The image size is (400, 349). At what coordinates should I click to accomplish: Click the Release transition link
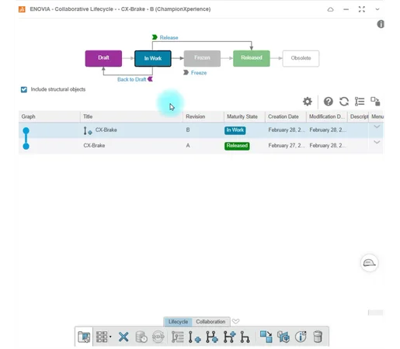pos(169,37)
